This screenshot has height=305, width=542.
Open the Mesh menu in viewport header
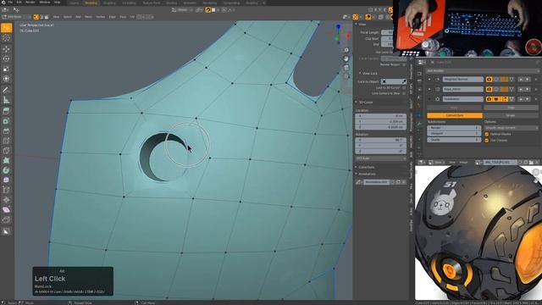(88, 17)
